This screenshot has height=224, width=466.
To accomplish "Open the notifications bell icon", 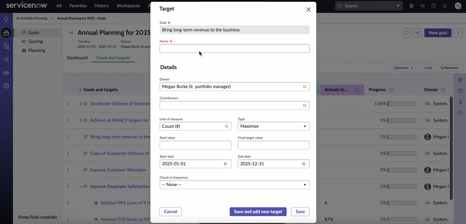I will [445, 6].
